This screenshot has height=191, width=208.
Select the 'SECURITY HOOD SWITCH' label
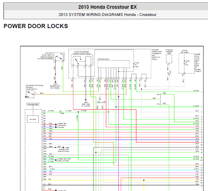45,56
